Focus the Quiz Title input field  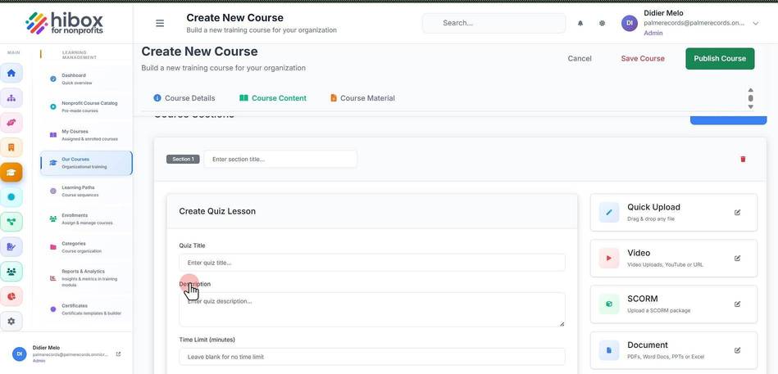(371, 263)
